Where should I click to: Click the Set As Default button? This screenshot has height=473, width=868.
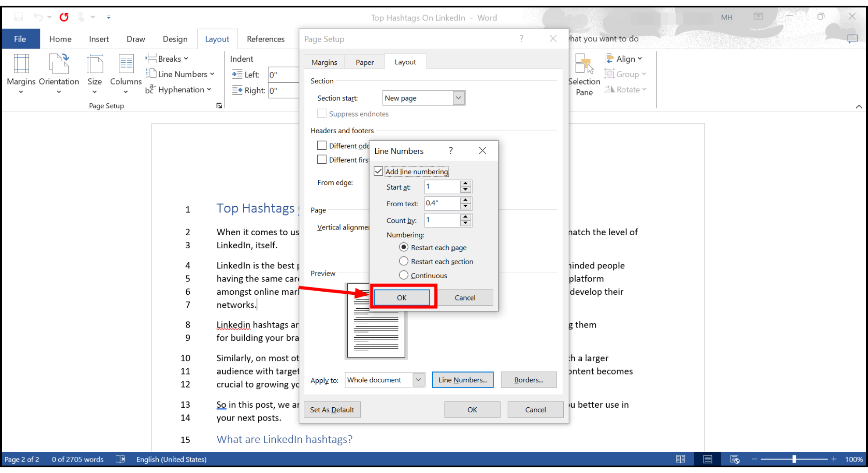tap(332, 409)
